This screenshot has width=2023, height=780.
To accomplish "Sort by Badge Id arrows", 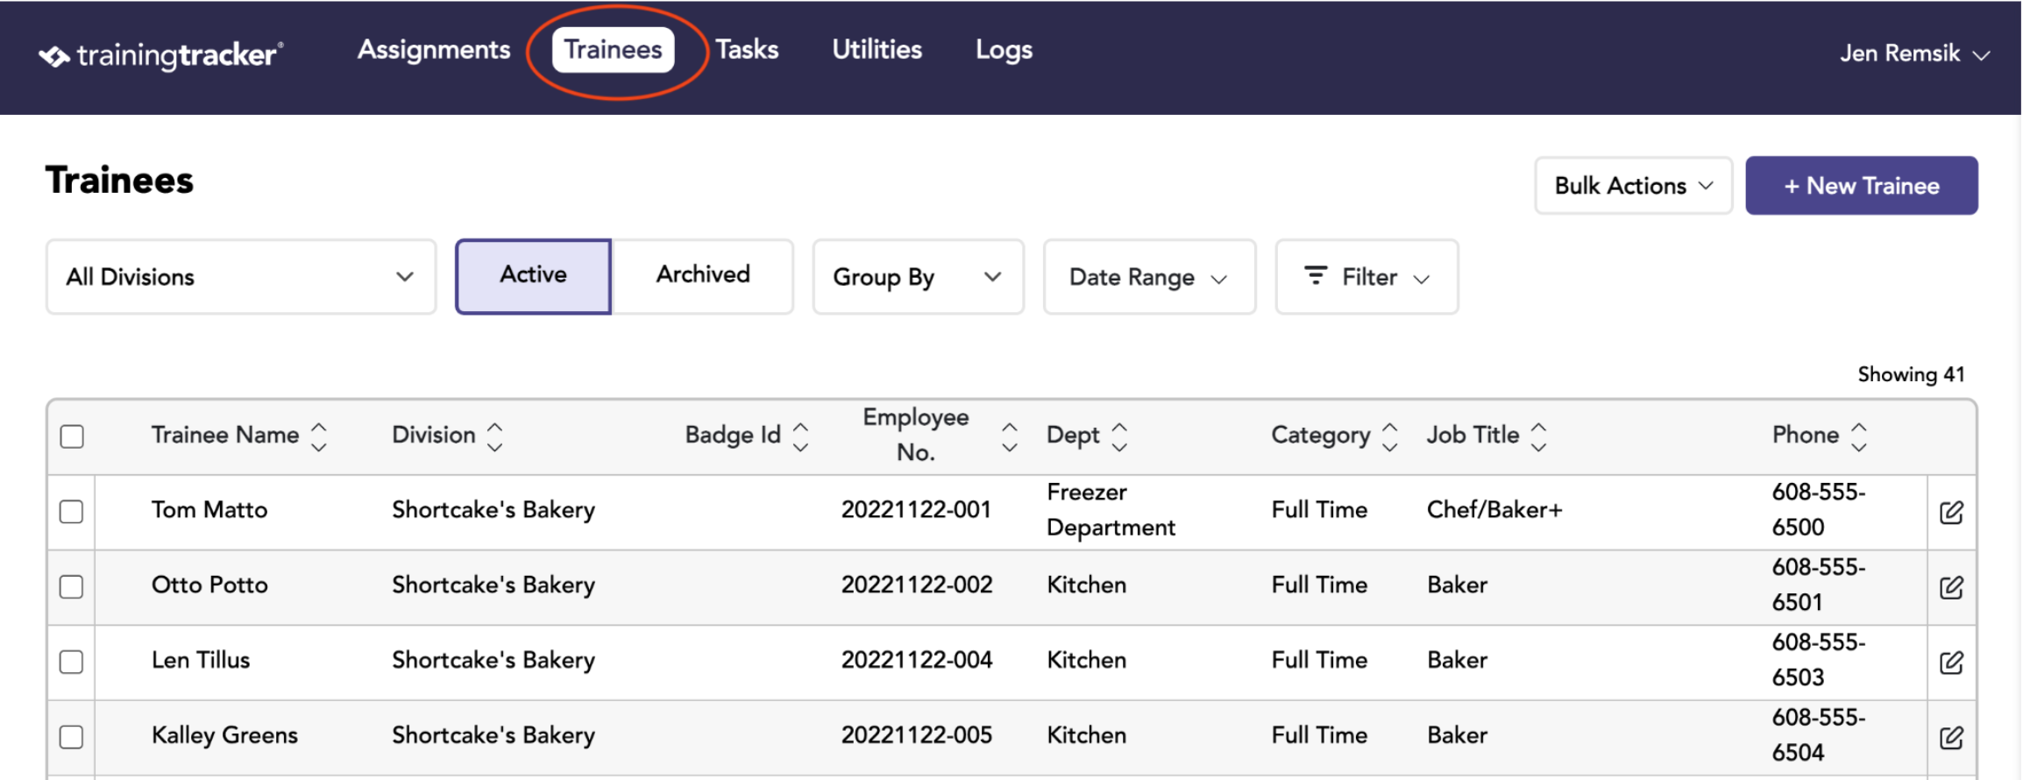I will click(x=800, y=436).
